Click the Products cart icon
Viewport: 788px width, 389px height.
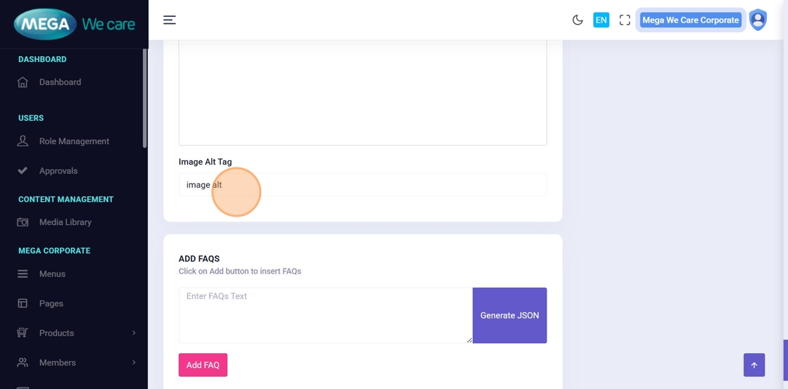pos(23,333)
